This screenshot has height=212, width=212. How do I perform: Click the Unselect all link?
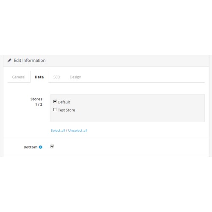coord(78,131)
